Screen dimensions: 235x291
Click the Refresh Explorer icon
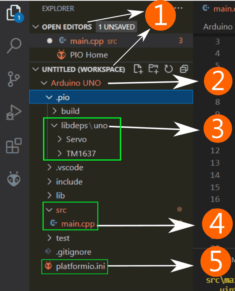(169, 69)
